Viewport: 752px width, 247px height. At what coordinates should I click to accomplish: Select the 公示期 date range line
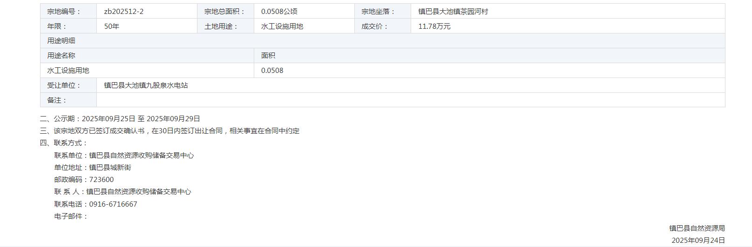point(120,119)
